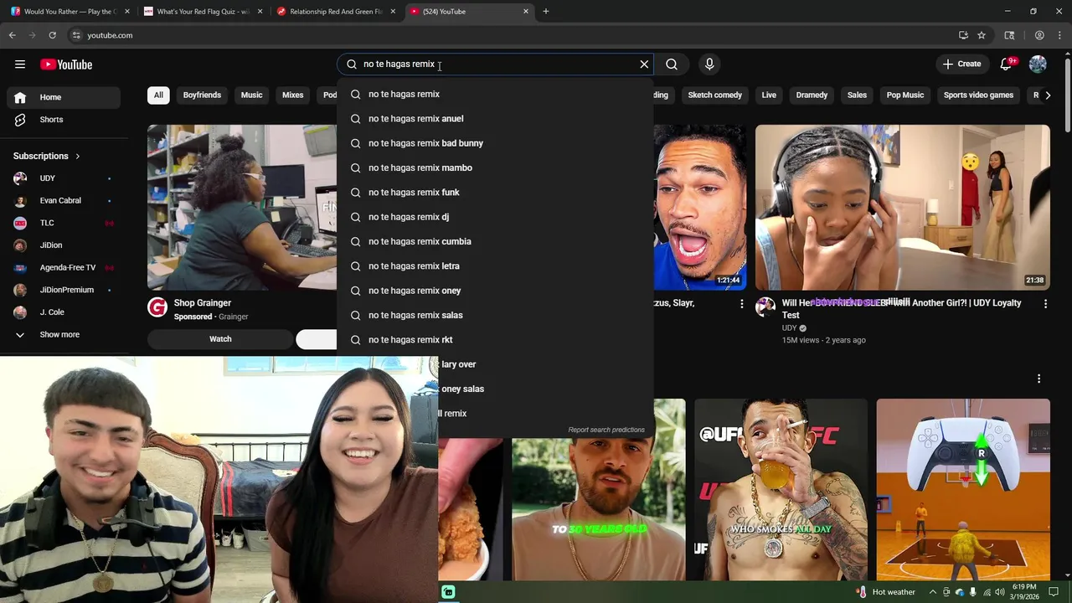The width and height of the screenshot is (1072, 603).
Task: Click Report search predictions link
Action: coord(606,430)
